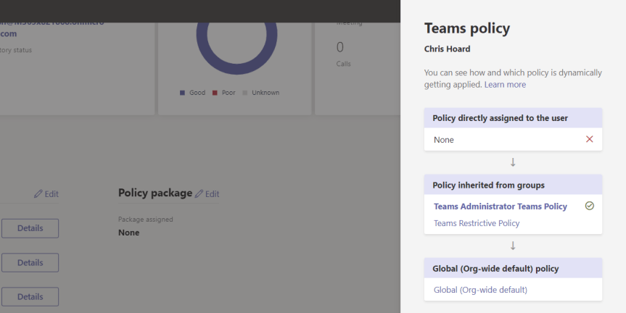Click the red X icon beside None
This screenshot has height=313, width=626.
pos(589,139)
